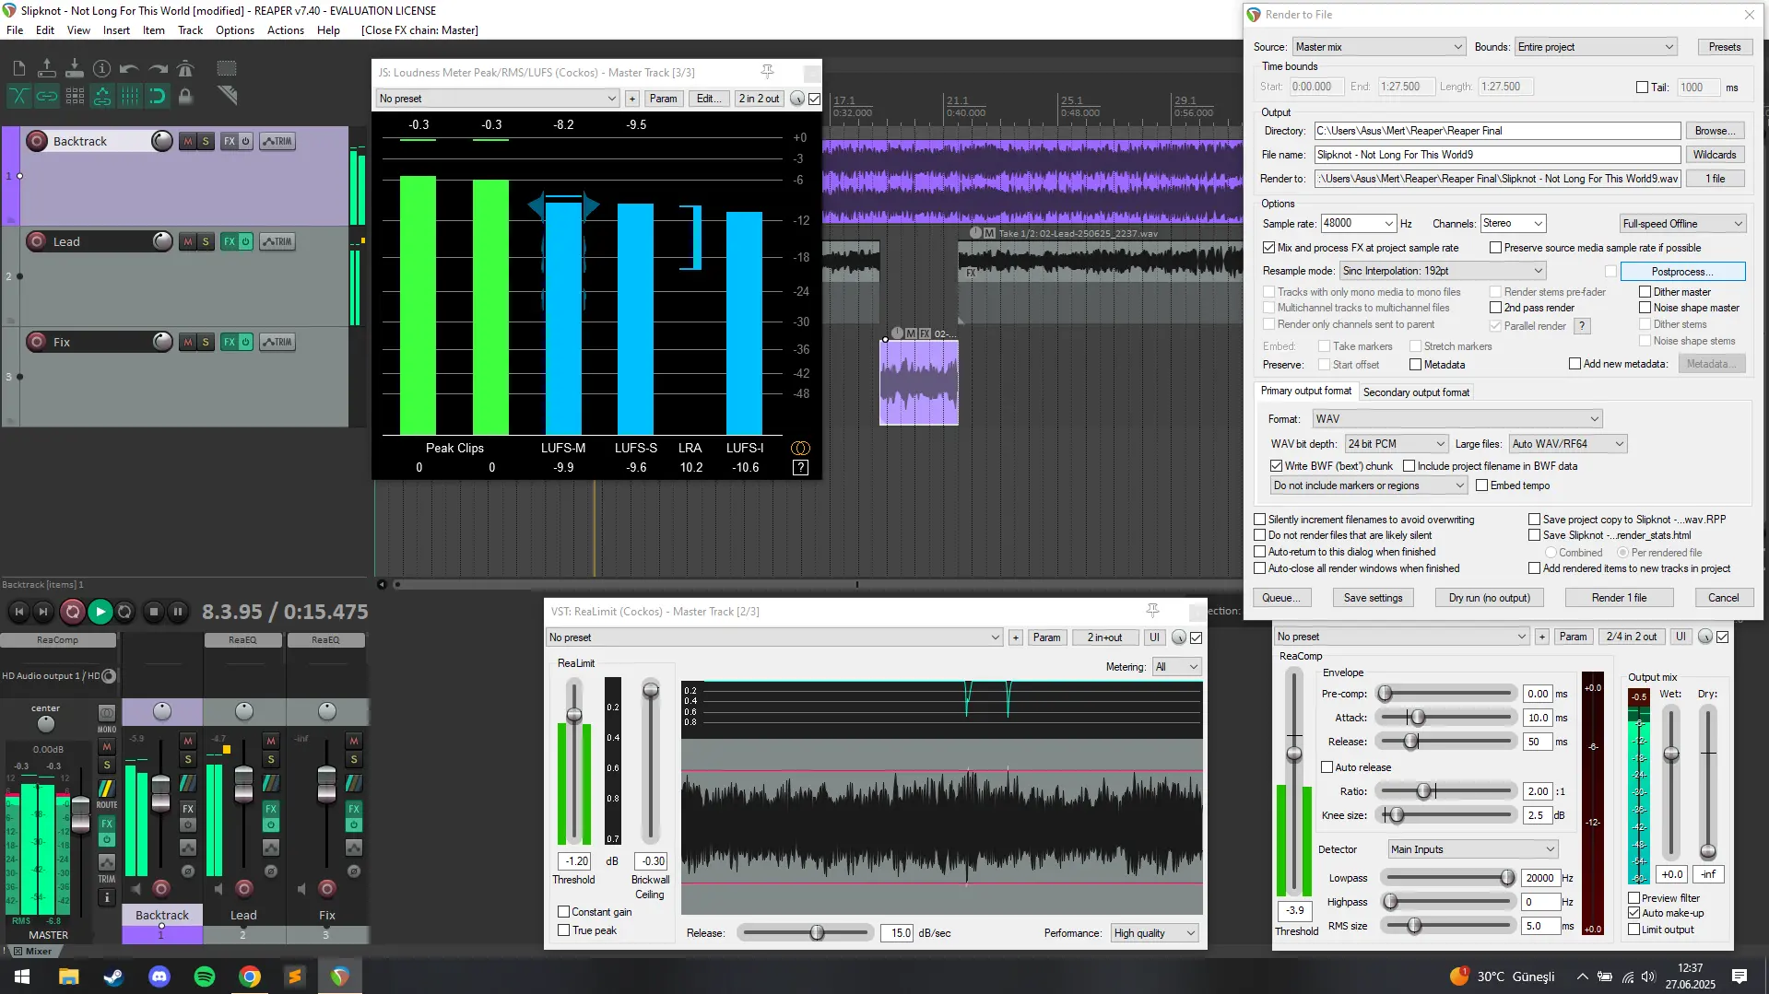Mute Lead channel in mixer
Image resolution: width=1769 pixels, height=994 pixels.
271,741
